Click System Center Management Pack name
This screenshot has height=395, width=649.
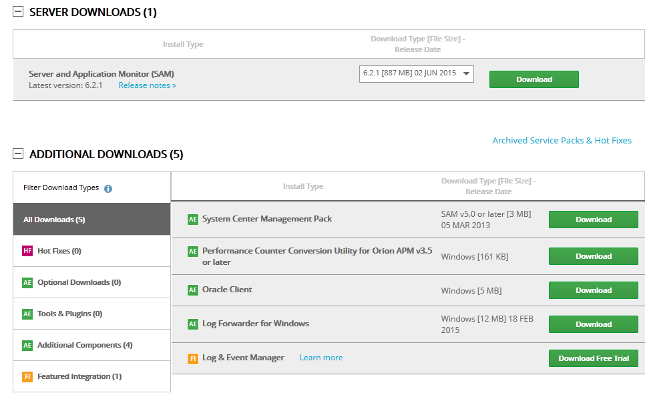(x=267, y=219)
